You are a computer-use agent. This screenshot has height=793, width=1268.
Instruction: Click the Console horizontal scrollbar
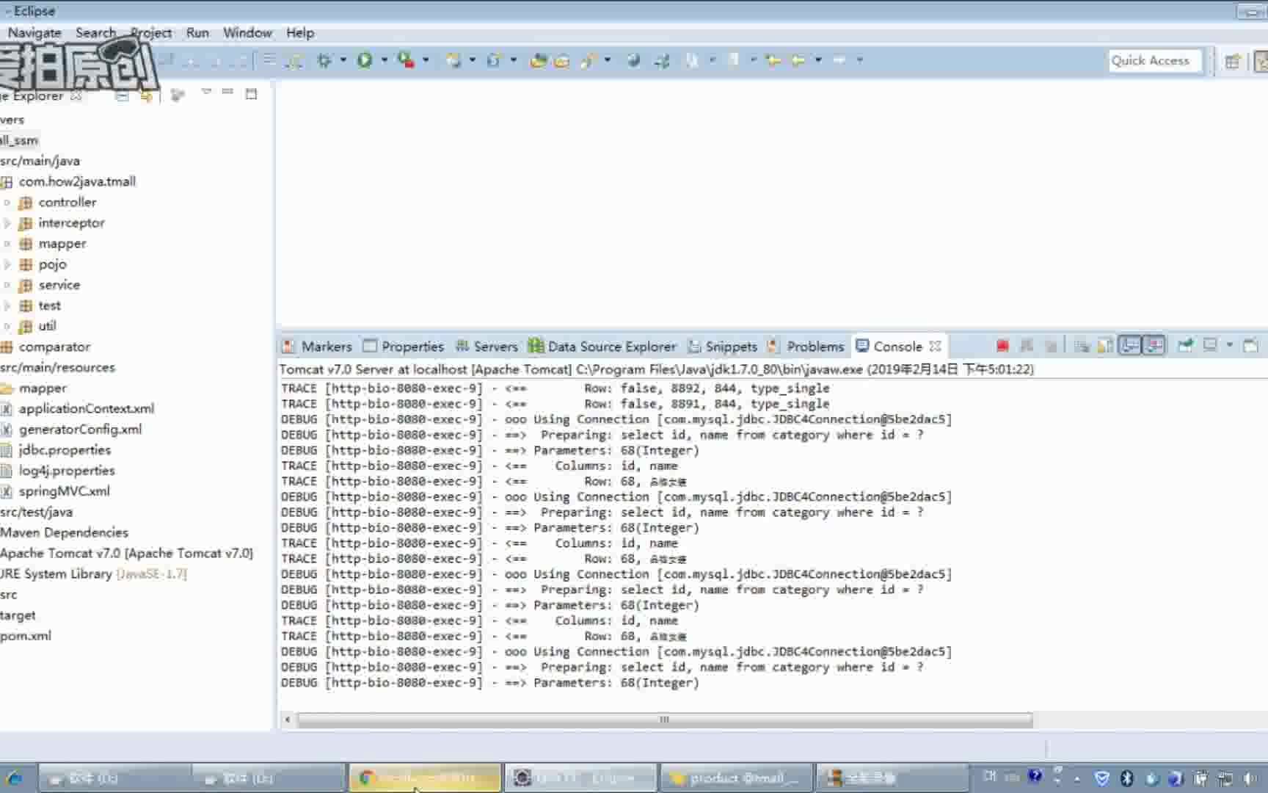(664, 720)
